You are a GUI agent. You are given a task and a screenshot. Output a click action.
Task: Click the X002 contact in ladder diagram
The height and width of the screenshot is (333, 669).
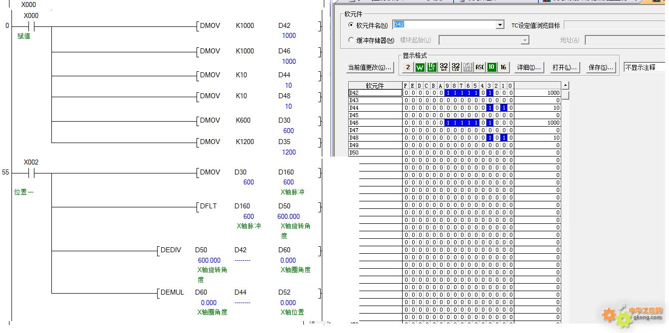coord(31,172)
